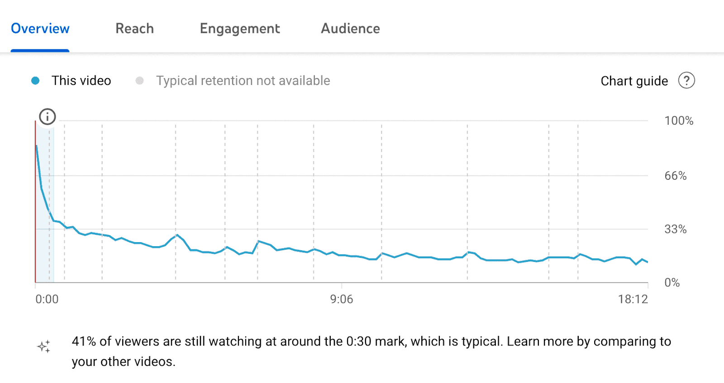Toggle the 'This video' data series
724x383 pixels.
click(x=81, y=80)
